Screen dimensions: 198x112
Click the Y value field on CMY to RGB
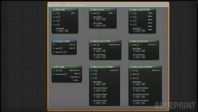pos(58,21)
